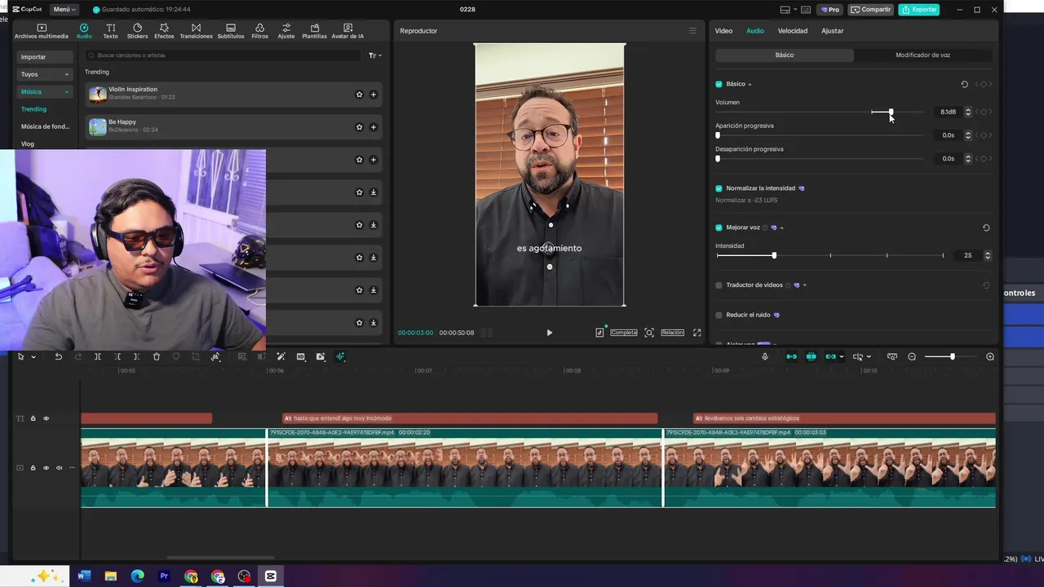Disable the Mejorar voz checkbox

[719, 227]
